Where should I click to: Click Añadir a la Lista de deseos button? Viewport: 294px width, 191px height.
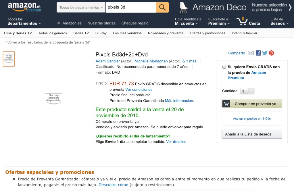(x=252, y=134)
